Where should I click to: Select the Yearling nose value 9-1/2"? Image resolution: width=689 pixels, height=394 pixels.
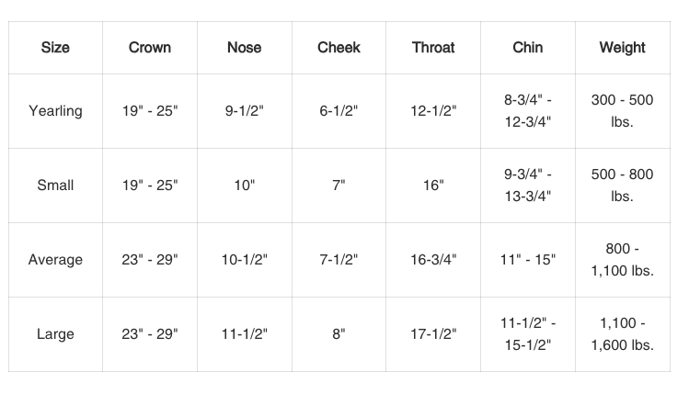point(245,111)
